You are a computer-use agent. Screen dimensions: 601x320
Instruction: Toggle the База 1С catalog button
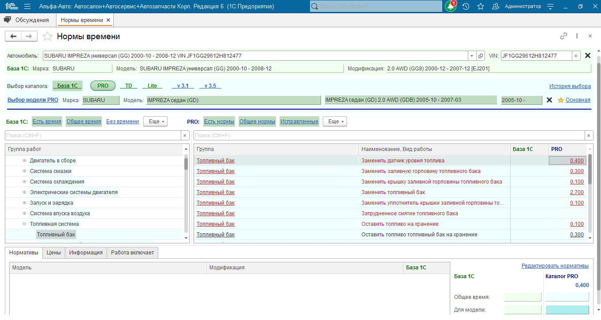click(x=67, y=86)
